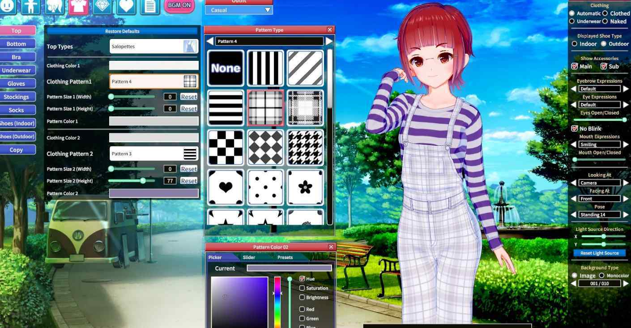Select the Gloves clothing tab

(x=17, y=84)
